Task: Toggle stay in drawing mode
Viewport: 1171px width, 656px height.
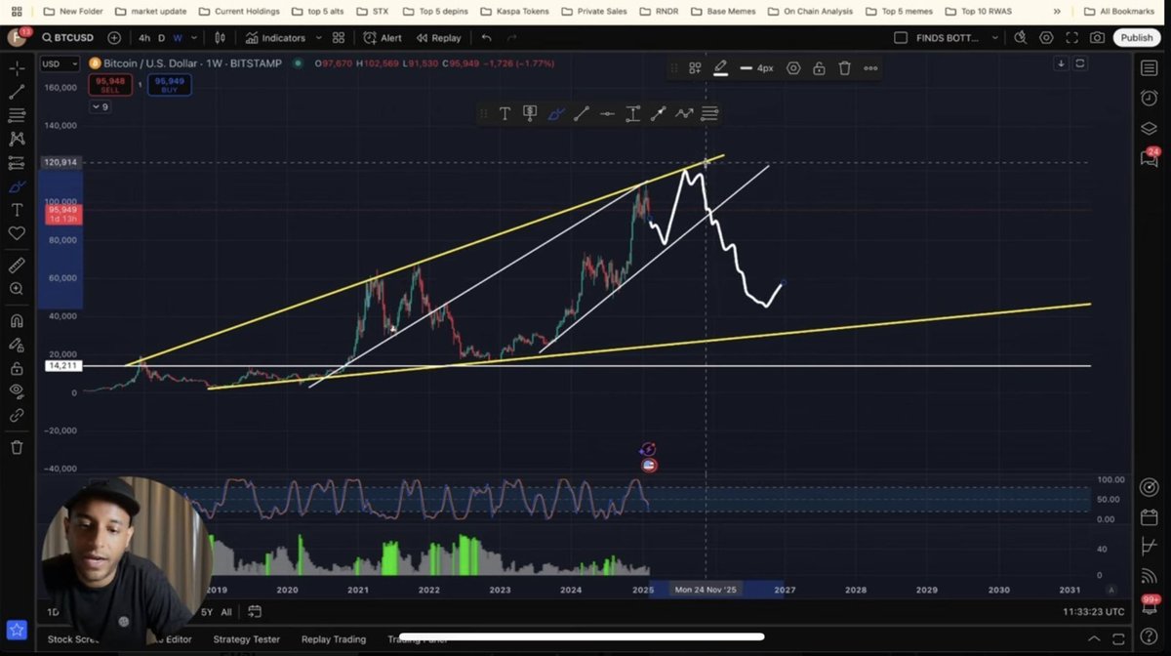Action: coord(17,345)
